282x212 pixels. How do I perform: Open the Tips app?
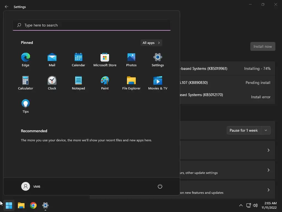[26, 106]
